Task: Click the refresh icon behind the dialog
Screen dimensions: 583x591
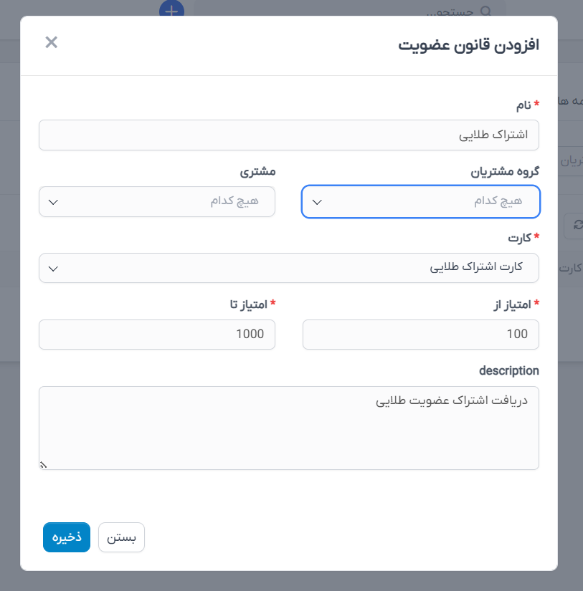Action: [x=577, y=225]
